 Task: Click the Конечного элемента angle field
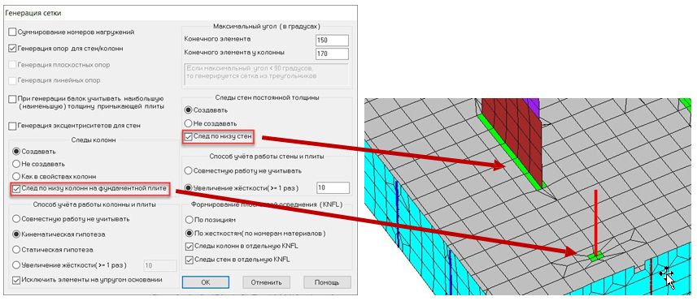tap(332, 40)
